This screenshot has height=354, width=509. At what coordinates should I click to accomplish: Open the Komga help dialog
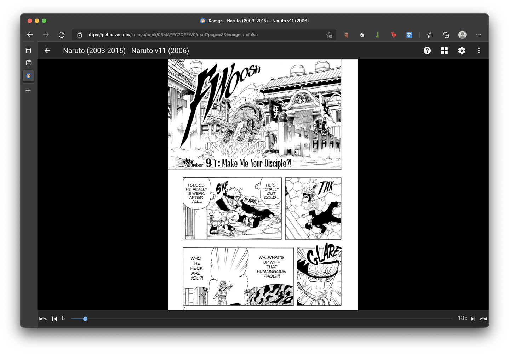[427, 51]
